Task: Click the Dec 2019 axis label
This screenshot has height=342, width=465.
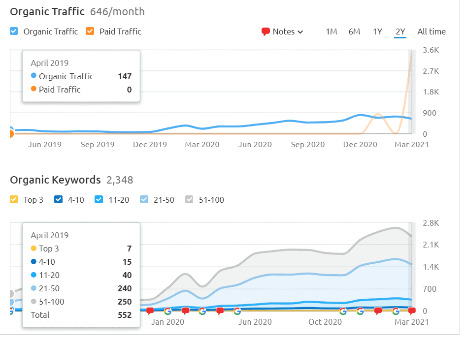Action: pos(150,144)
